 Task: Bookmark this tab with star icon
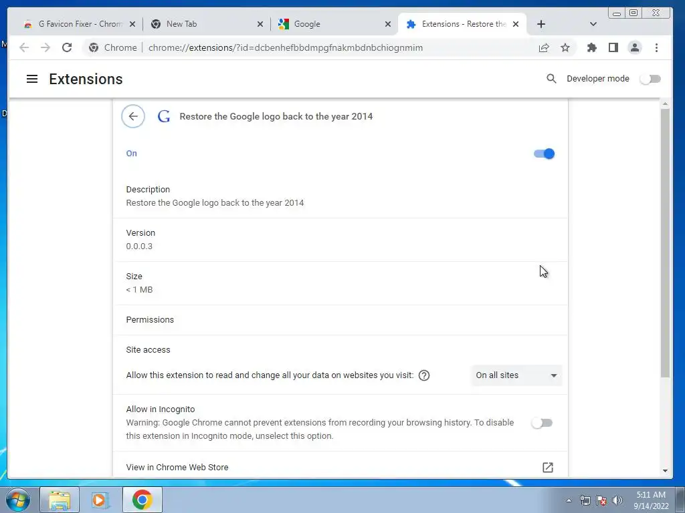[565, 47]
